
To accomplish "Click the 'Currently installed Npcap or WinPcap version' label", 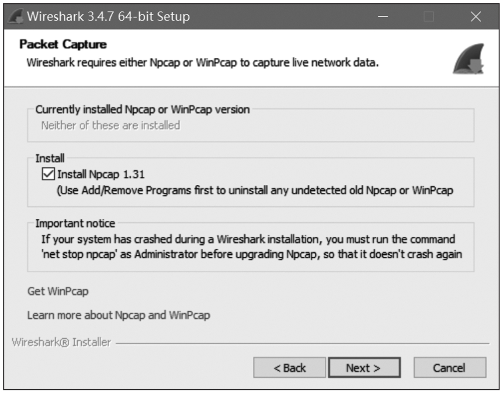I will pos(142,109).
